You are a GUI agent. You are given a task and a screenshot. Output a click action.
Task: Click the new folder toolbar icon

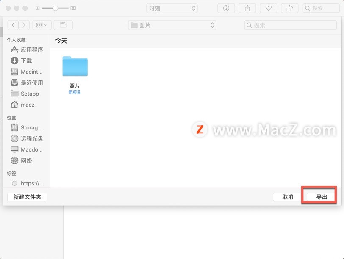[63, 25]
